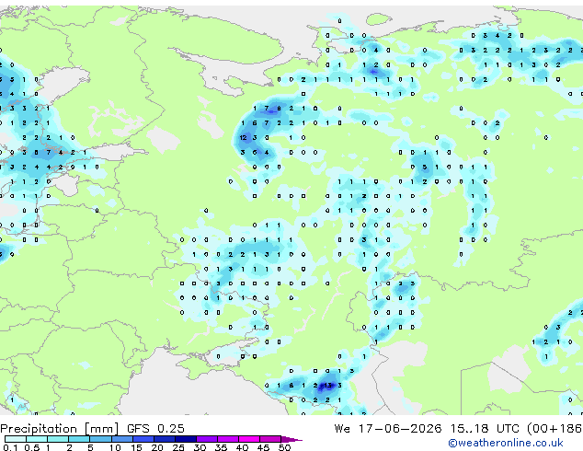Click the 0.1–0.5 mm legend color swatch
The height and width of the screenshot is (451, 583).
tap(16, 439)
